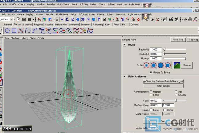Screen dimensions: 199x133
Task: Click the question mark miscellaneous mask icon
Action: (99, 19)
